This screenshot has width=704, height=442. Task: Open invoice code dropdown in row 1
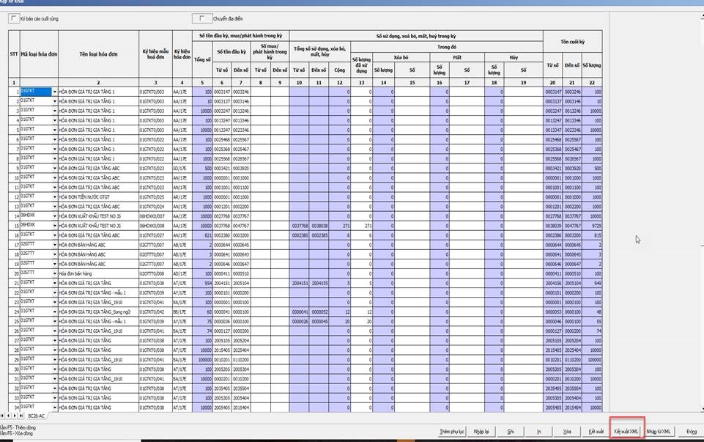pyautogui.click(x=54, y=92)
